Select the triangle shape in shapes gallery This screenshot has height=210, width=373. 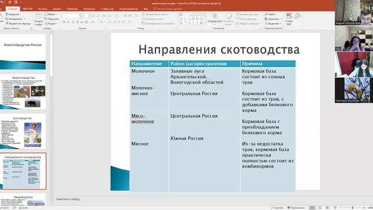coord(181,19)
